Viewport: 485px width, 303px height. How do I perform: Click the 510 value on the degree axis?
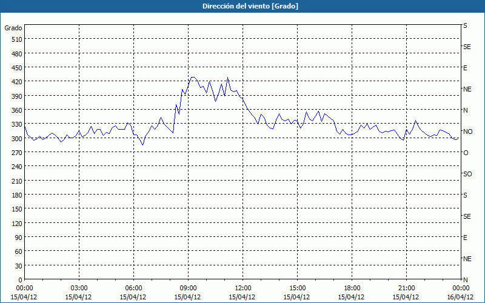18,39
